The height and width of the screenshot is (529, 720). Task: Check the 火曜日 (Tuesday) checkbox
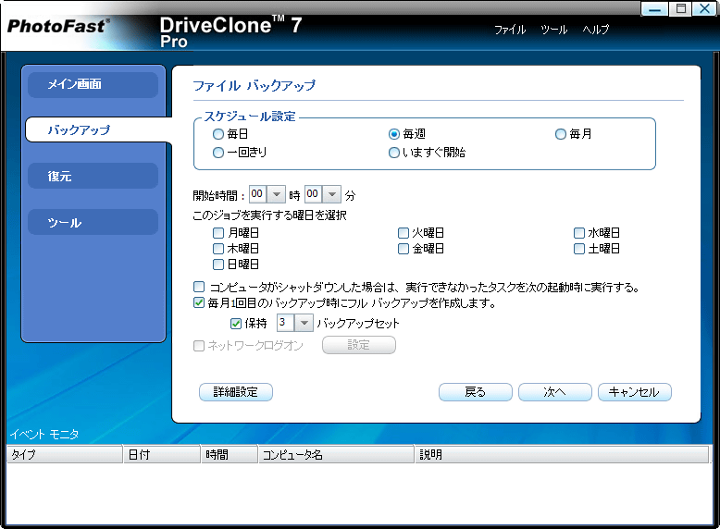pyautogui.click(x=403, y=233)
